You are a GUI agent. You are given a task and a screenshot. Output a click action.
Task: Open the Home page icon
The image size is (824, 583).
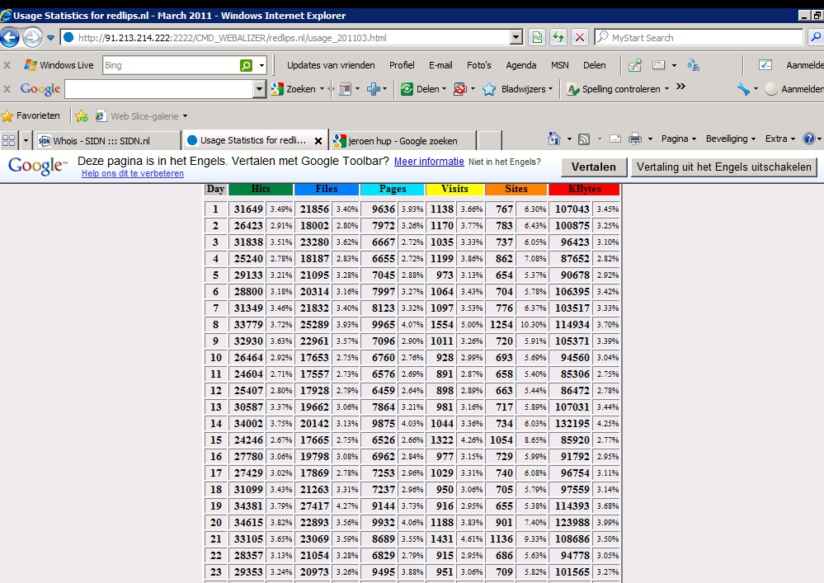554,139
